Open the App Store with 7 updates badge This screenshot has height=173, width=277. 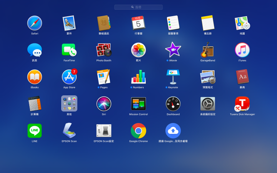(69, 77)
